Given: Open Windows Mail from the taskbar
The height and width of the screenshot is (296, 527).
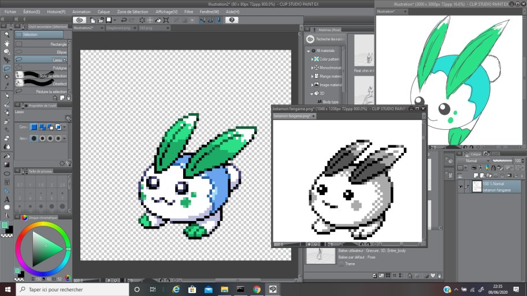Looking at the screenshot, I should (209, 289).
